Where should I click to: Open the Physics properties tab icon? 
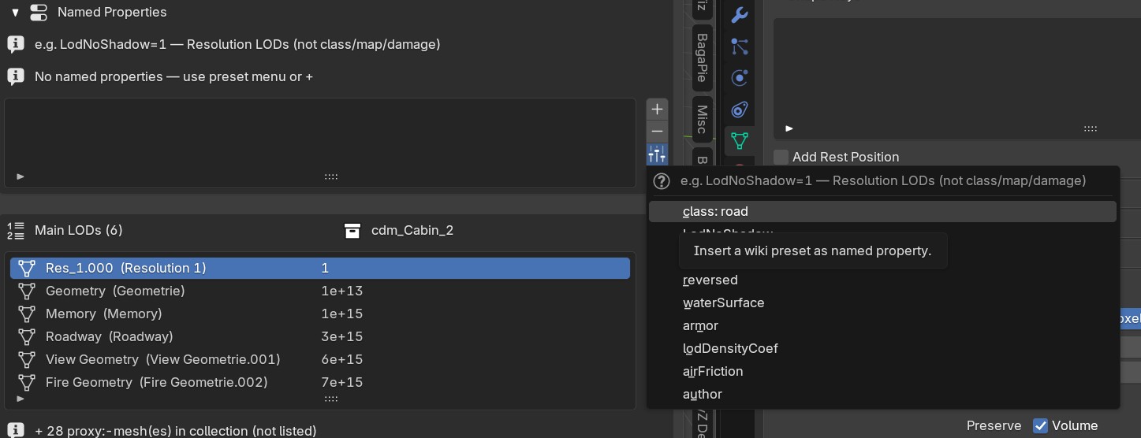pyautogui.click(x=739, y=78)
